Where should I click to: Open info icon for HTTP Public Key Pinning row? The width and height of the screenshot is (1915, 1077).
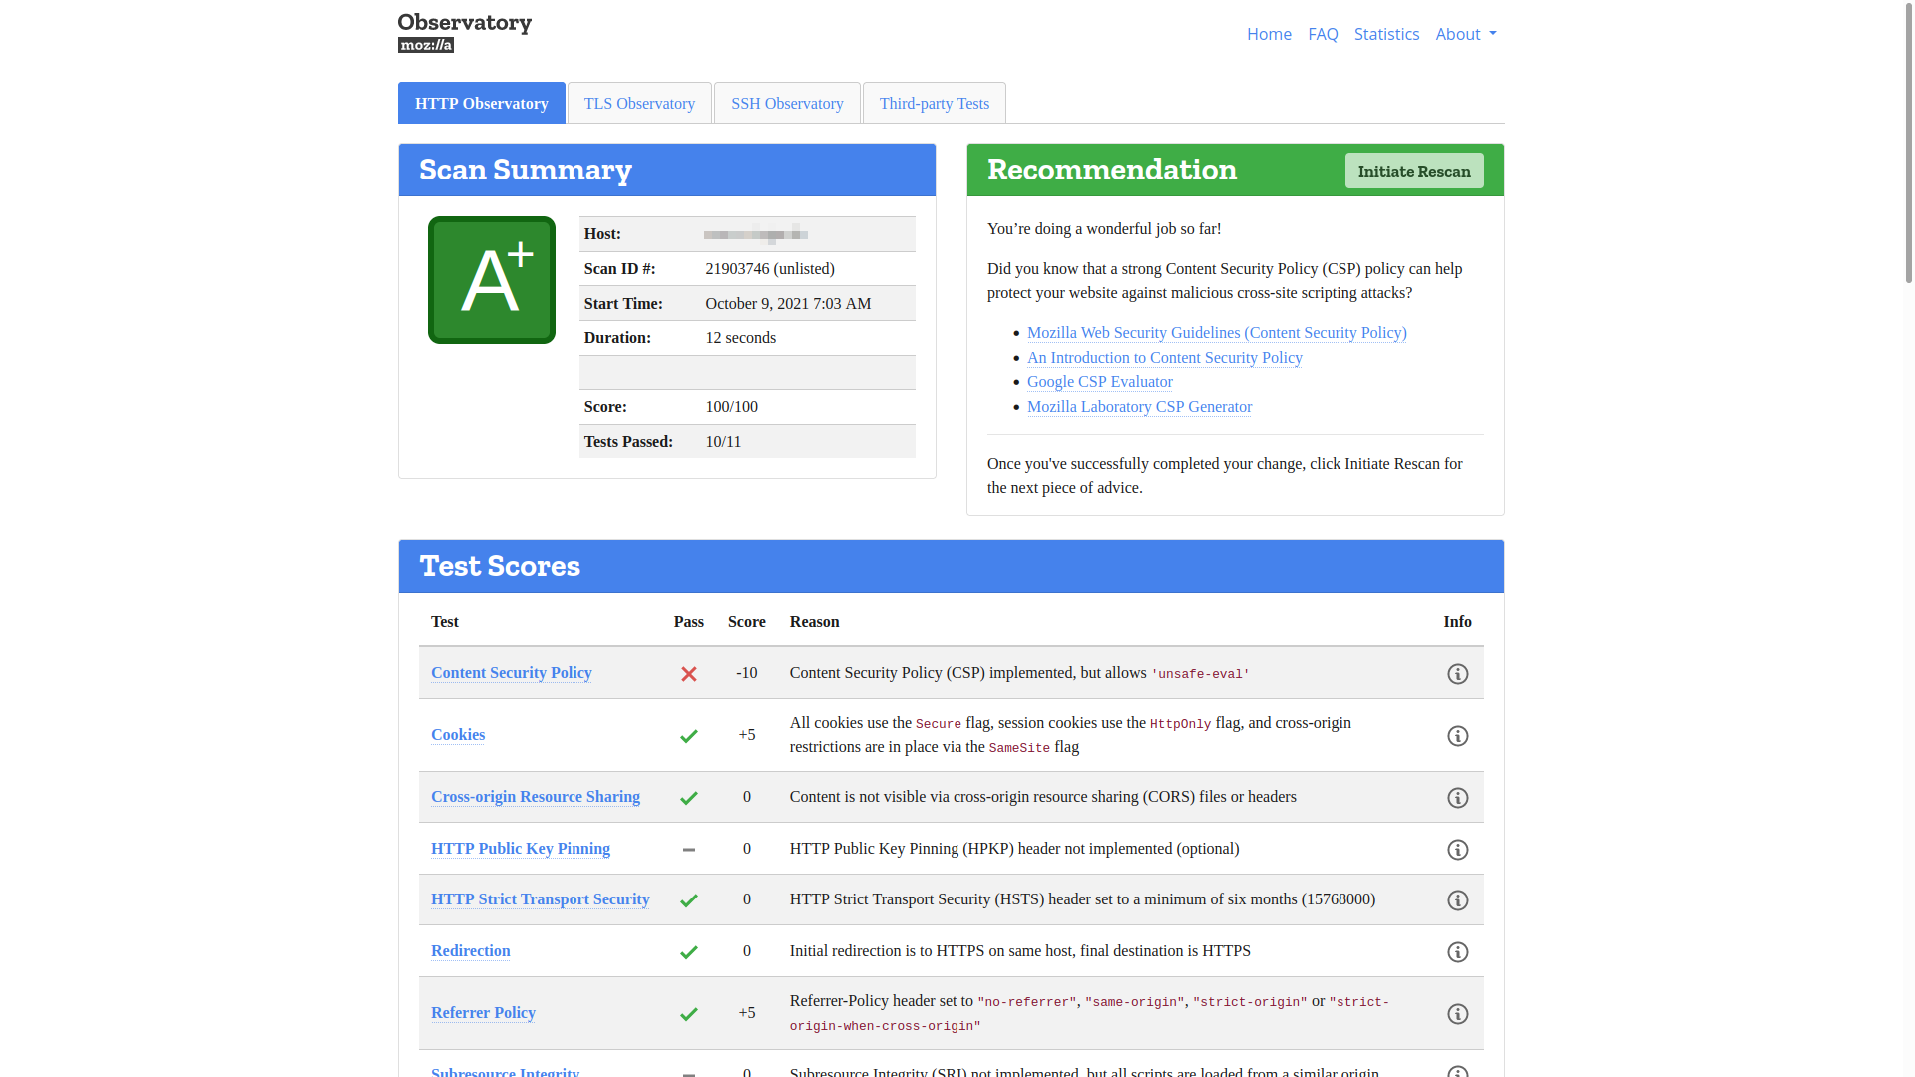click(1457, 850)
